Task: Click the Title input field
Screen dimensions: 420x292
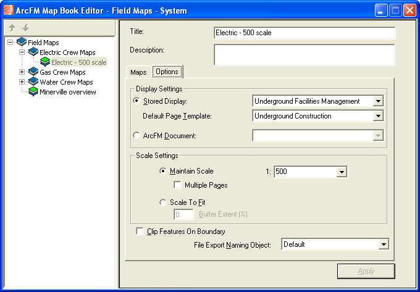Action: [304, 33]
